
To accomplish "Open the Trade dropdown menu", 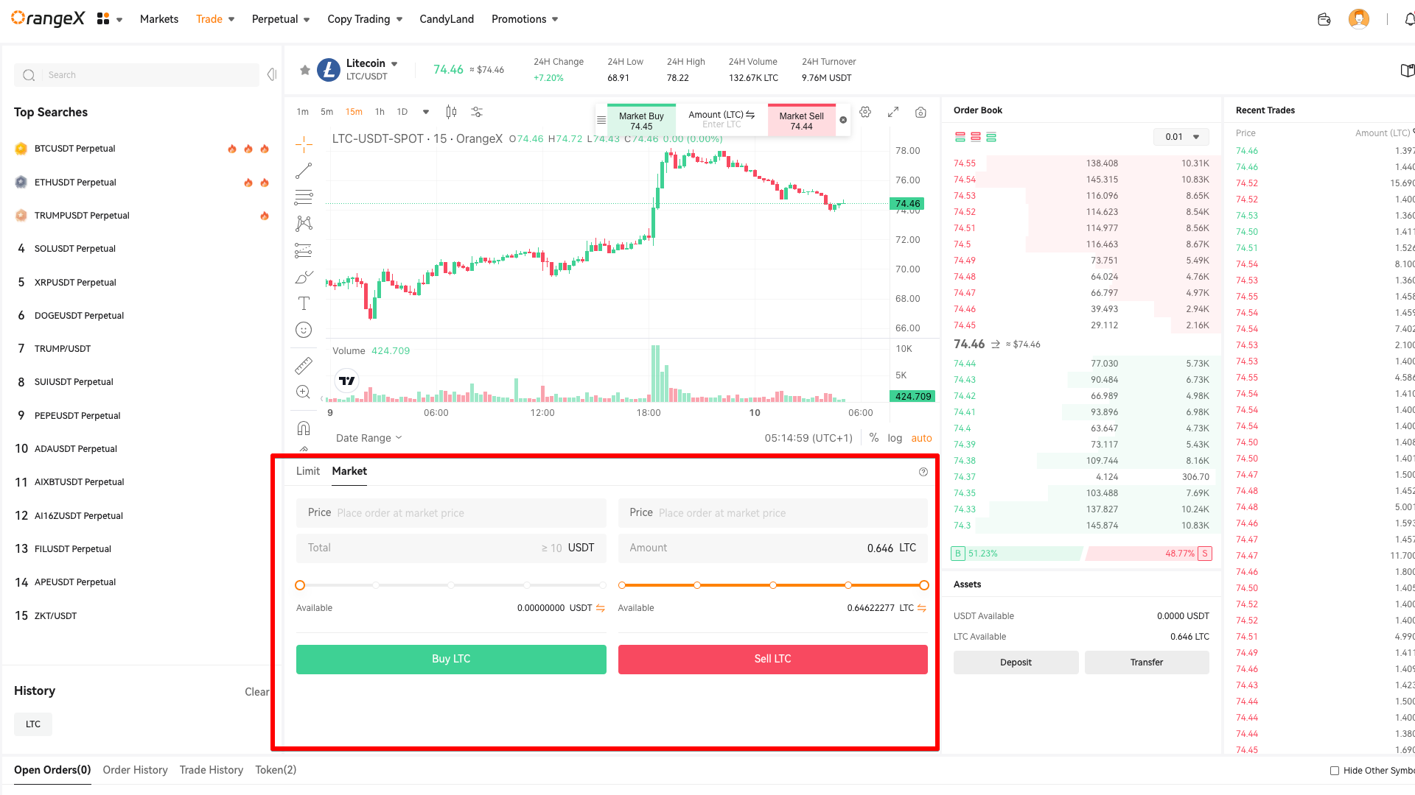I will [x=214, y=19].
